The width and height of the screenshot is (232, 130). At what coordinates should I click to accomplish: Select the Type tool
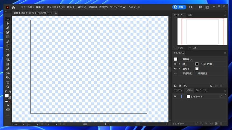[x=8, y=46]
